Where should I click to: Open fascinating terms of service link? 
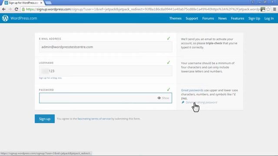(x=94, y=119)
